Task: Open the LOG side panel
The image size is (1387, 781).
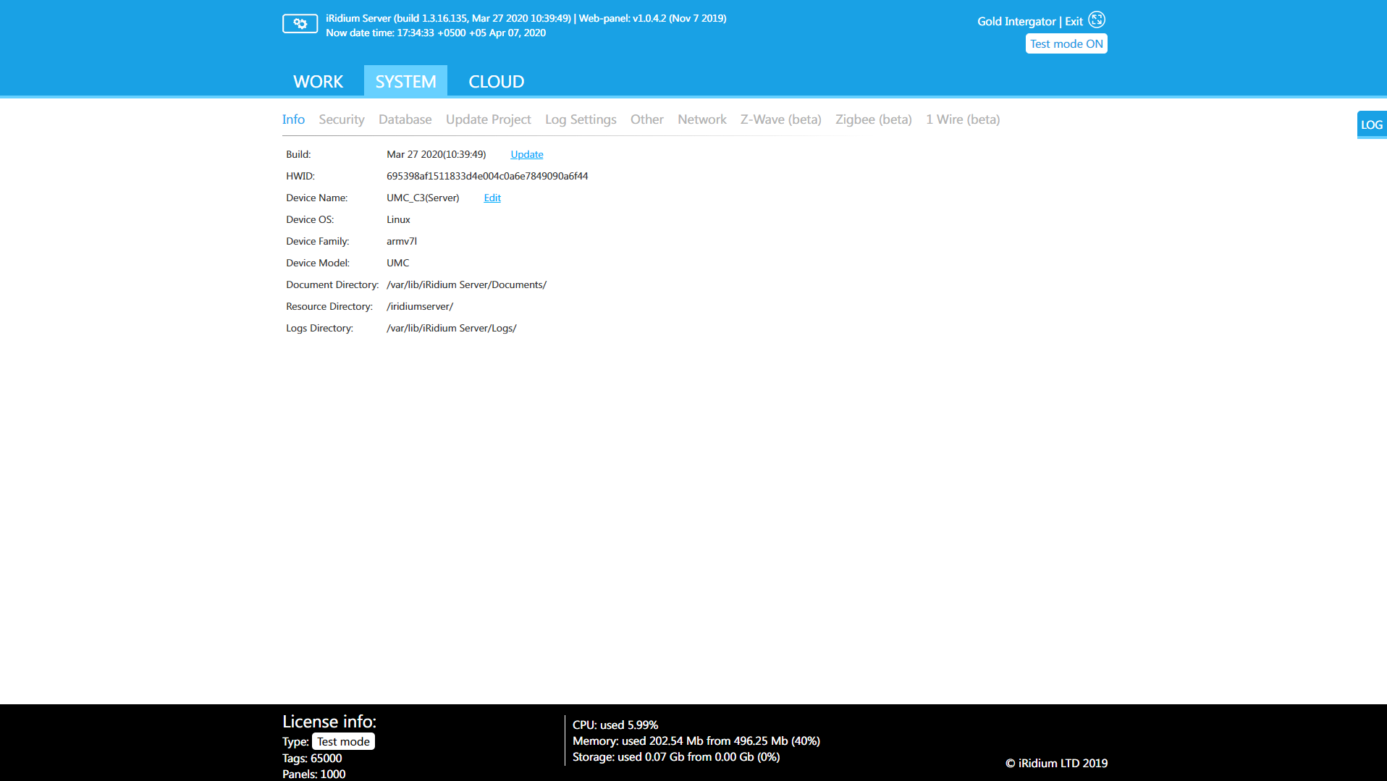Action: (1371, 124)
